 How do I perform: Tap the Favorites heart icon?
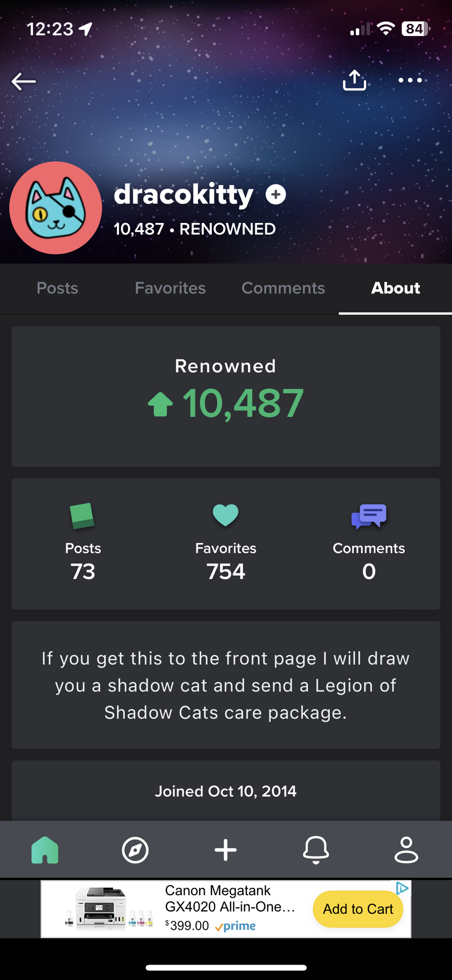click(226, 516)
